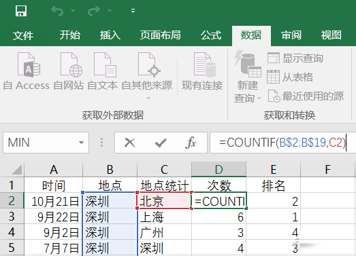Image resolution: width=356 pixels, height=256 pixels.
Task: Click cell D1 containing 次数
Action: pos(219,185)
